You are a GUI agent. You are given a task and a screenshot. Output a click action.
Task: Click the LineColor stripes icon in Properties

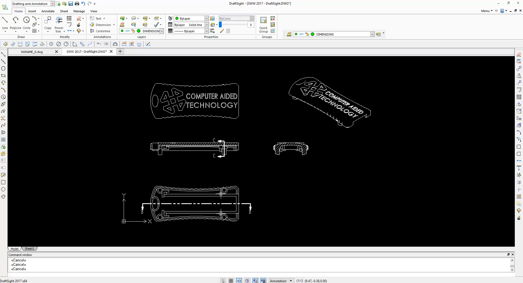pyautogui.click(x=212, y=18)
